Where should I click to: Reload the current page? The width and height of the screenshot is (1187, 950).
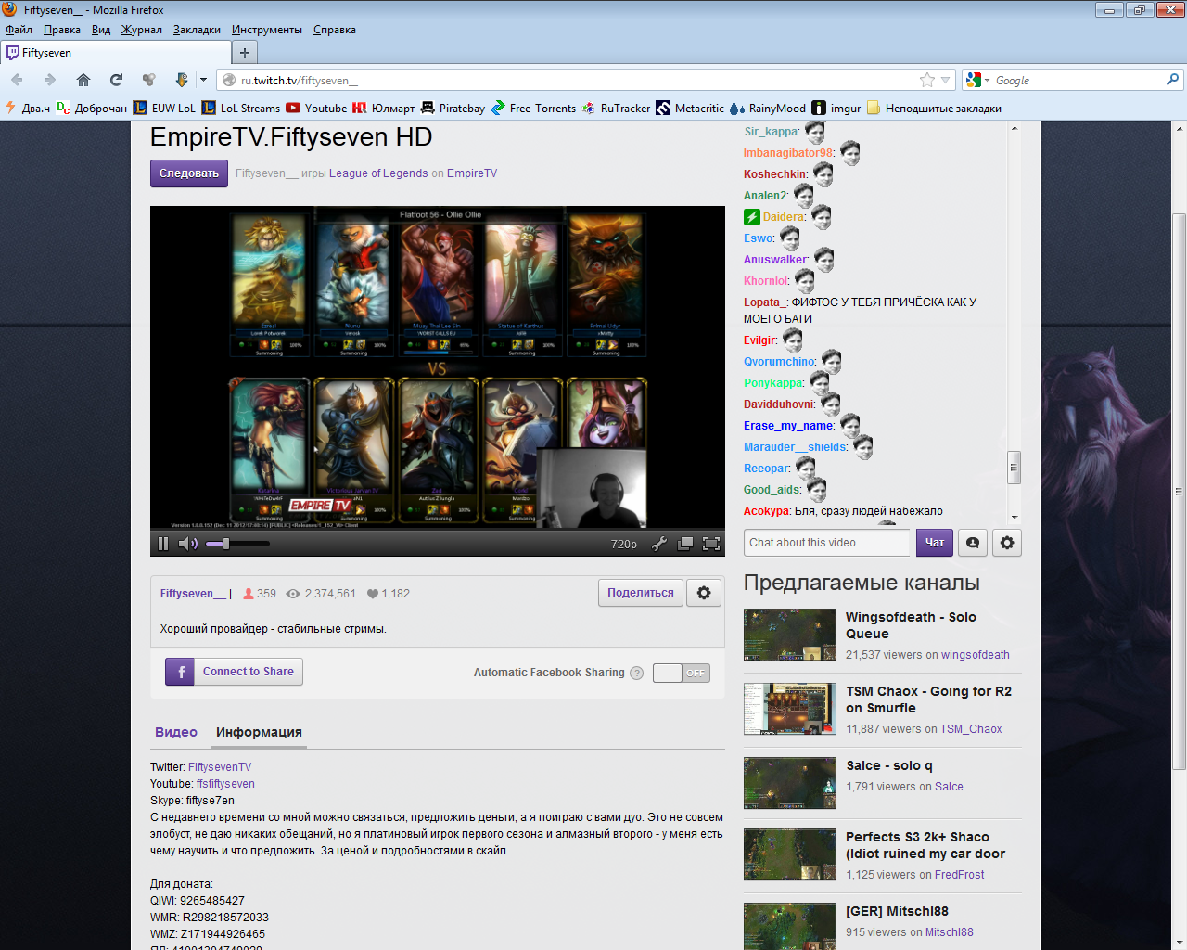tap(116, 80)
